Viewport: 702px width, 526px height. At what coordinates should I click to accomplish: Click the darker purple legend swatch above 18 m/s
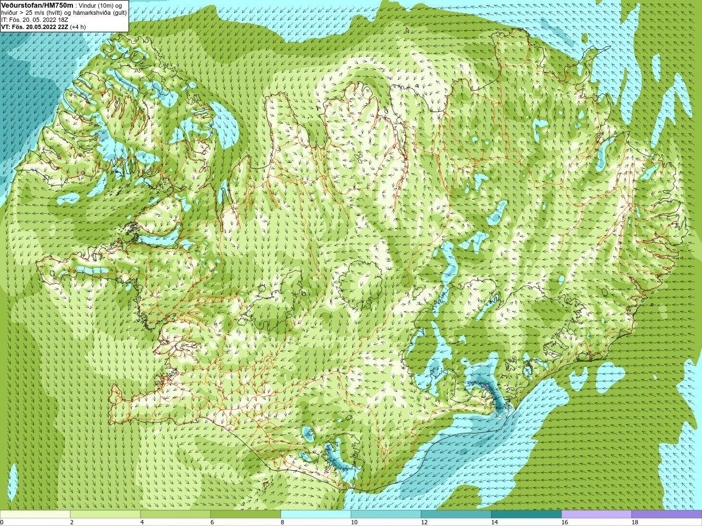pos(667,514)
